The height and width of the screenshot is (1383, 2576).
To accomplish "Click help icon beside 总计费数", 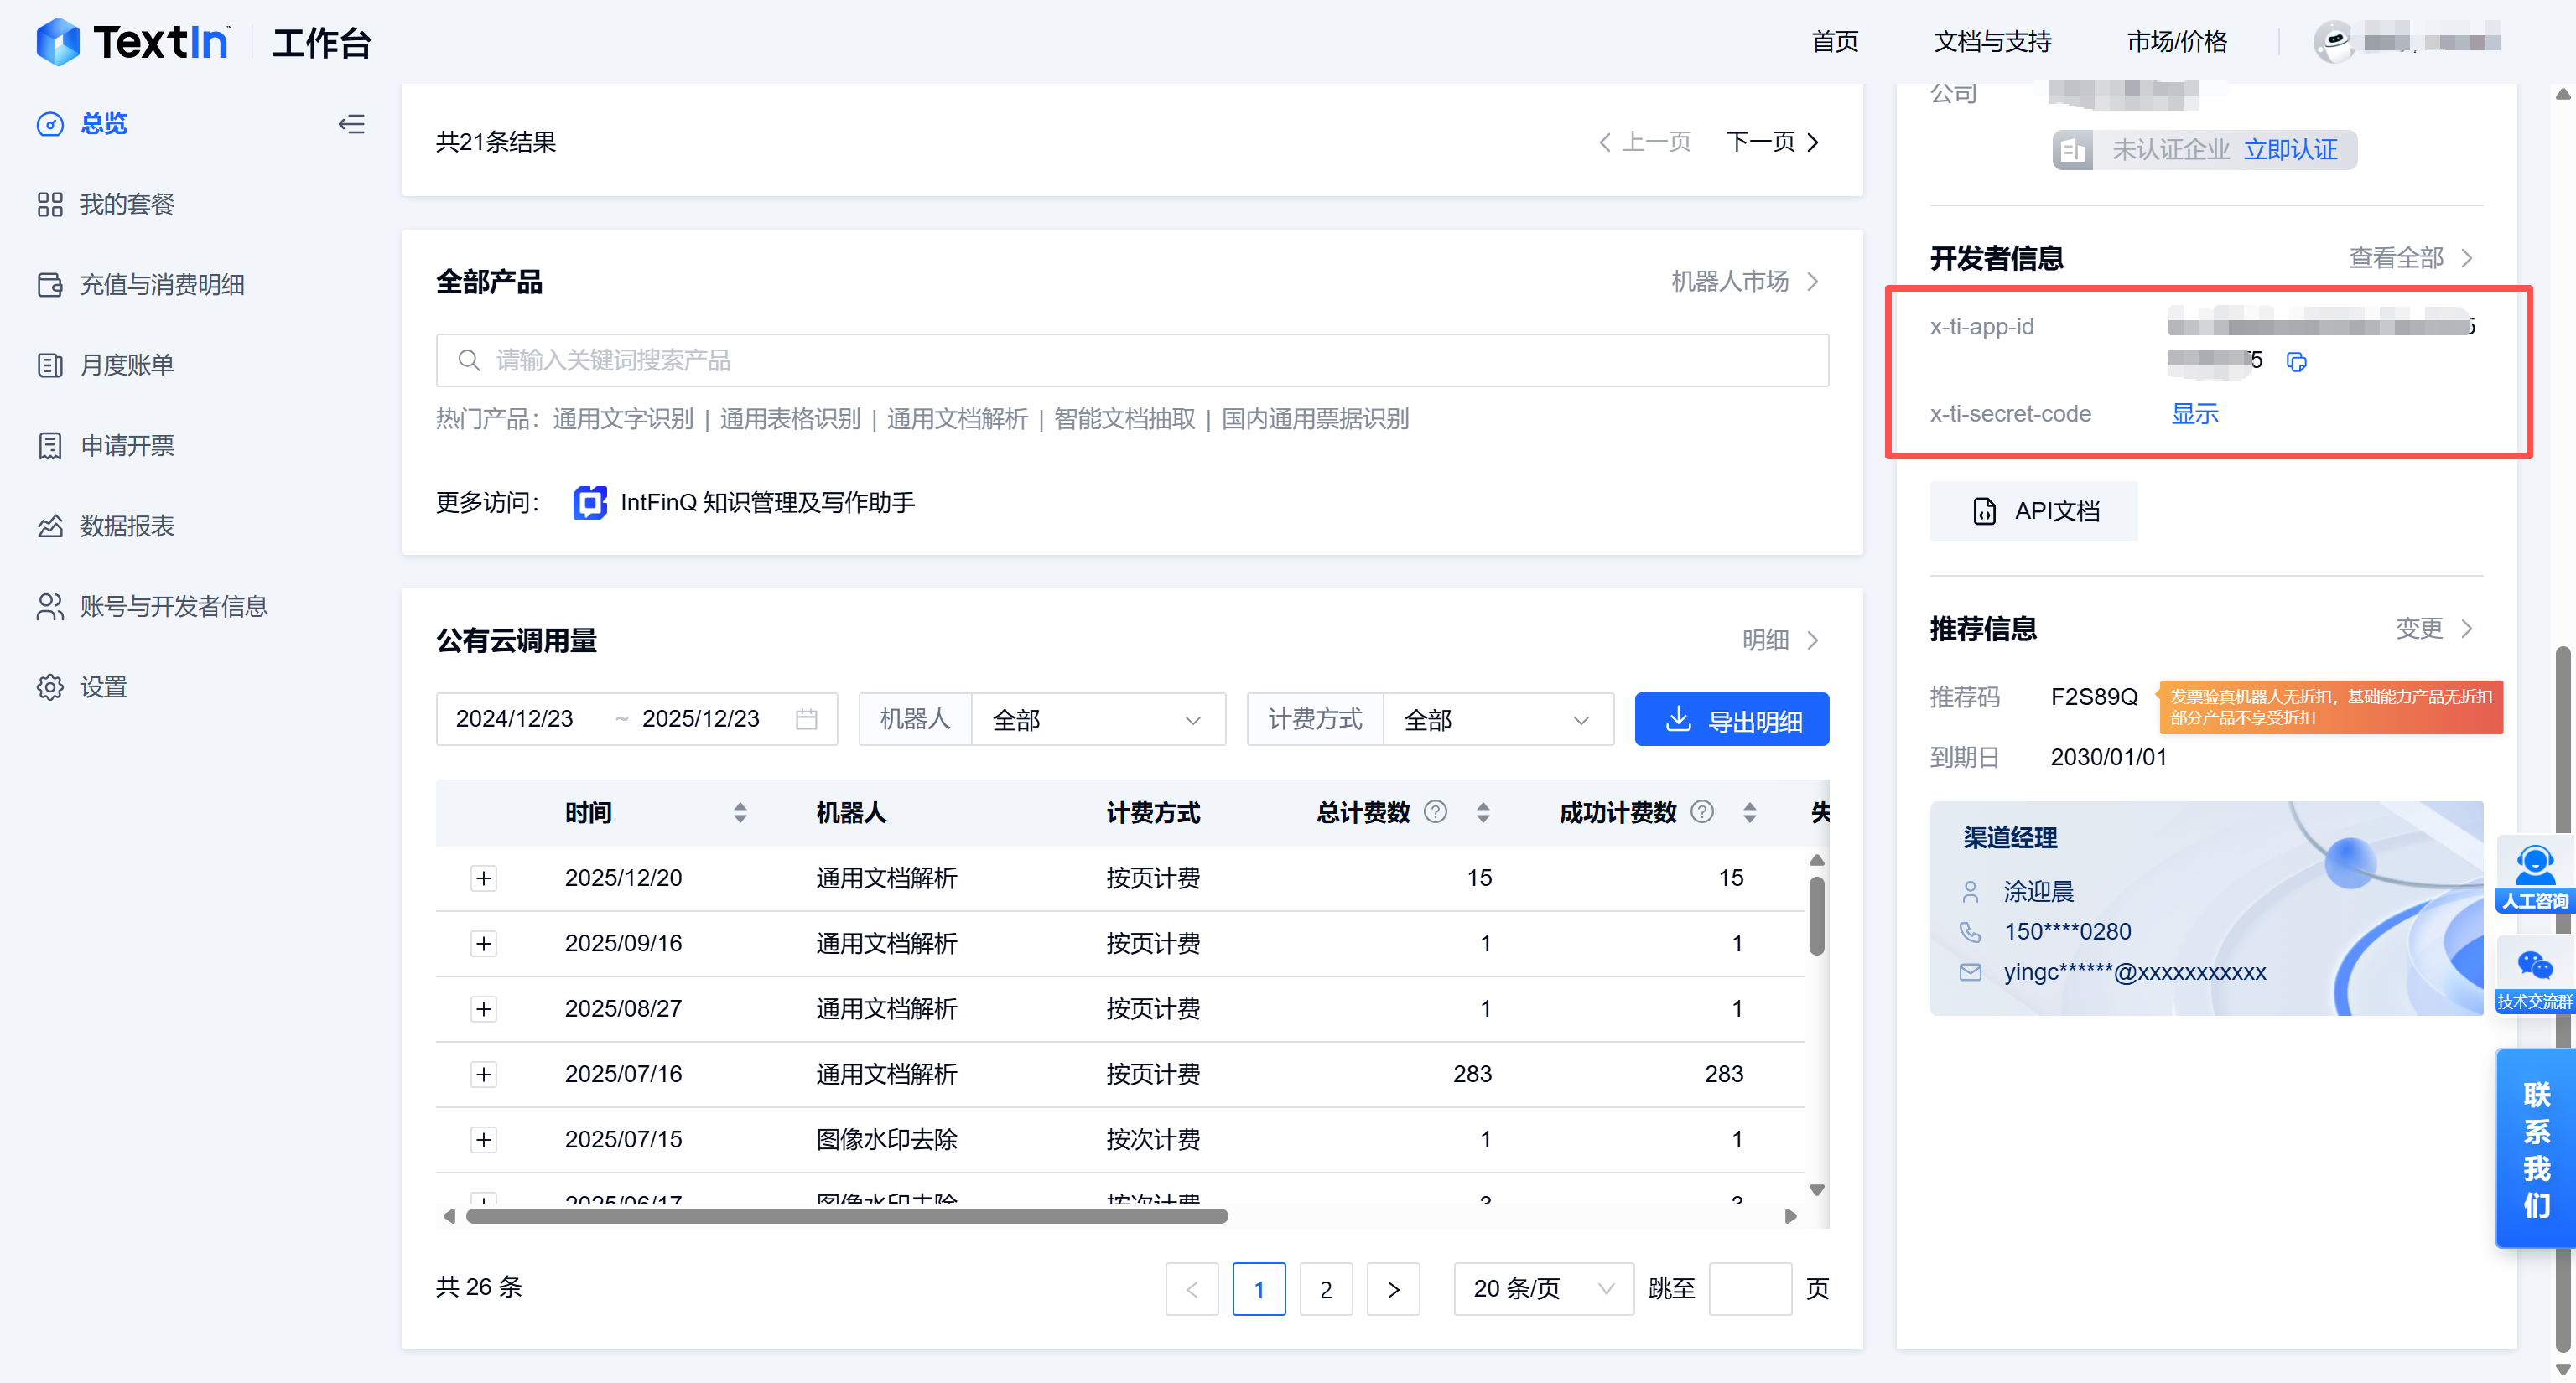I will click(1435, 811).
